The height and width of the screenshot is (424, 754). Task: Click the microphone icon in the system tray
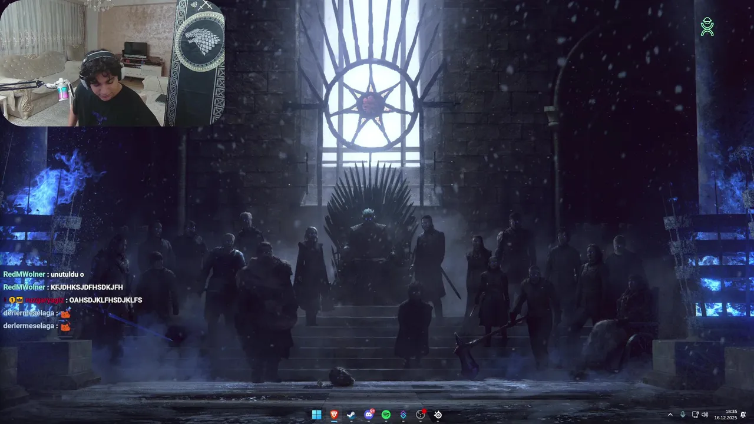[683, 415]
